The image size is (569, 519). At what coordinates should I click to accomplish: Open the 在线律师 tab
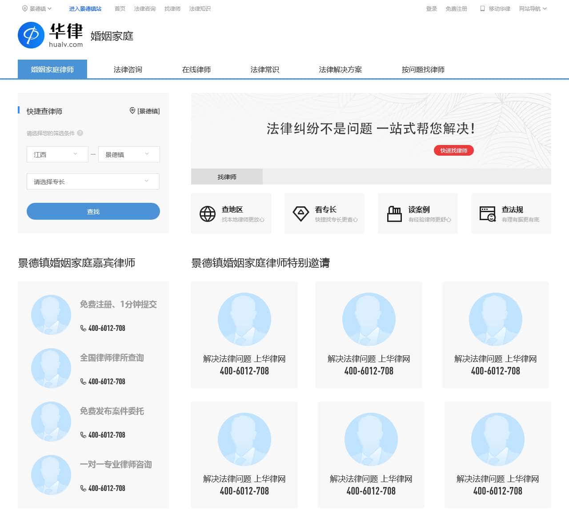pyautogui.click(x=196, y=69)
